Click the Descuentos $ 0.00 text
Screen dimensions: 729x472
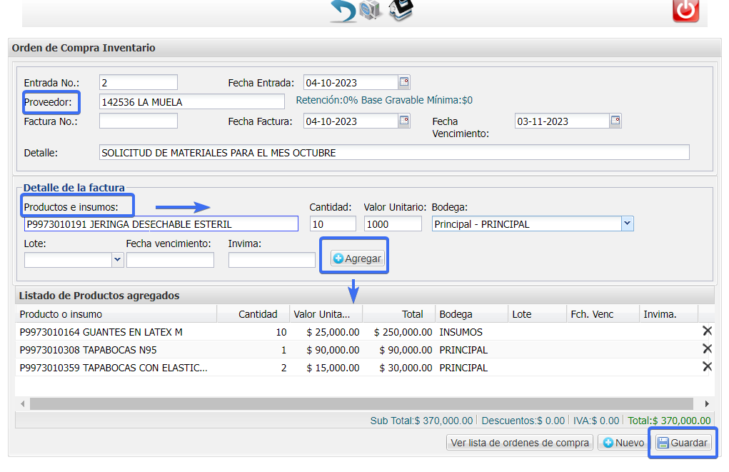click(x=523, y=421)
